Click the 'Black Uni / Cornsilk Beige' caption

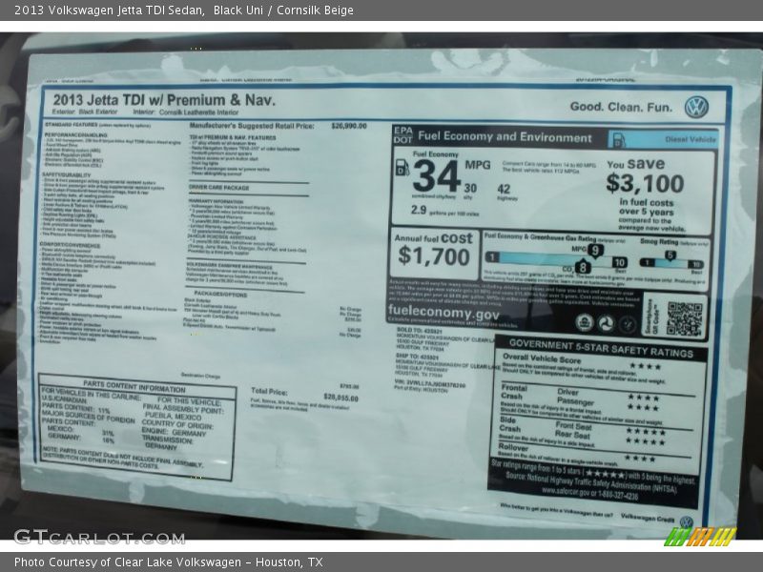coord(283,10)
